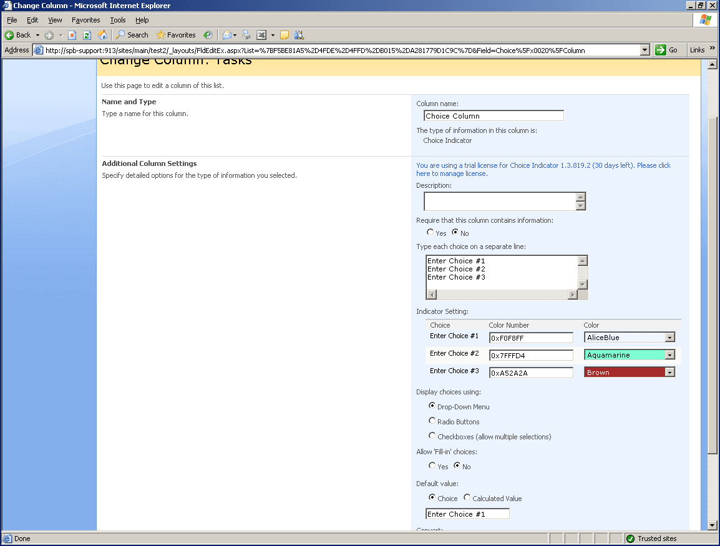Edit color number 0x7FFFD4 field
Viewport: 720px width, 546px height.
pyautogui.click(x=532, y=356)
